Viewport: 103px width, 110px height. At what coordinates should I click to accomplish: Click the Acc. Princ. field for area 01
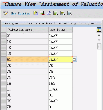coord(61,36)
